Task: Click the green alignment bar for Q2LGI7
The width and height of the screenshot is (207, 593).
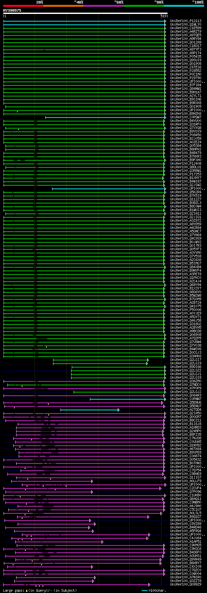Action: tap(101, 360)
